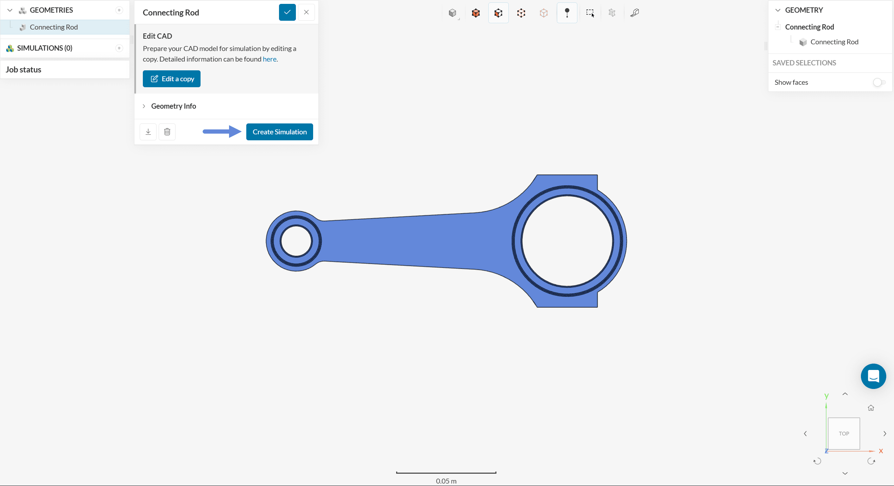Click the Create Simulation button
Screen dimensions: 894x486
[x=279, y=132]
